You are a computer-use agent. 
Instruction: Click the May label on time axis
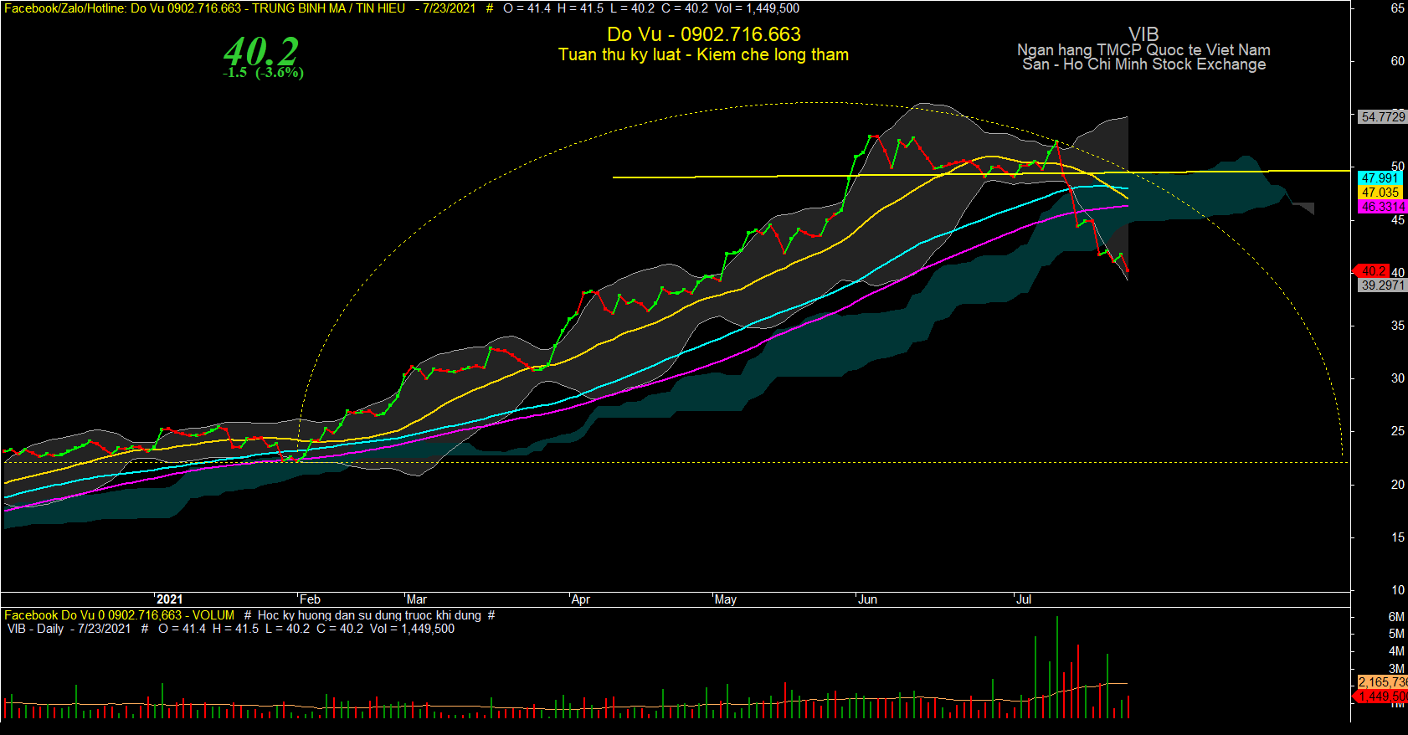[726, 599]
